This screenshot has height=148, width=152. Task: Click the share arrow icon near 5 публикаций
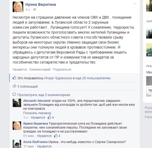pos(14,86)
